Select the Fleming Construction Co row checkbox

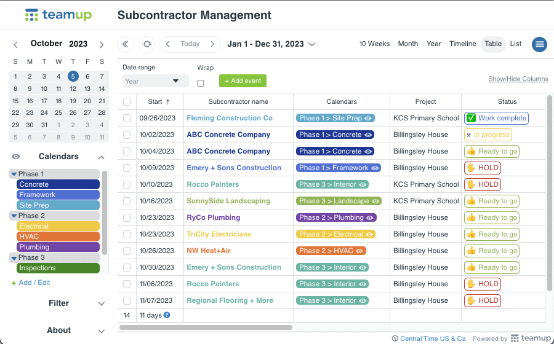[127, 119]
